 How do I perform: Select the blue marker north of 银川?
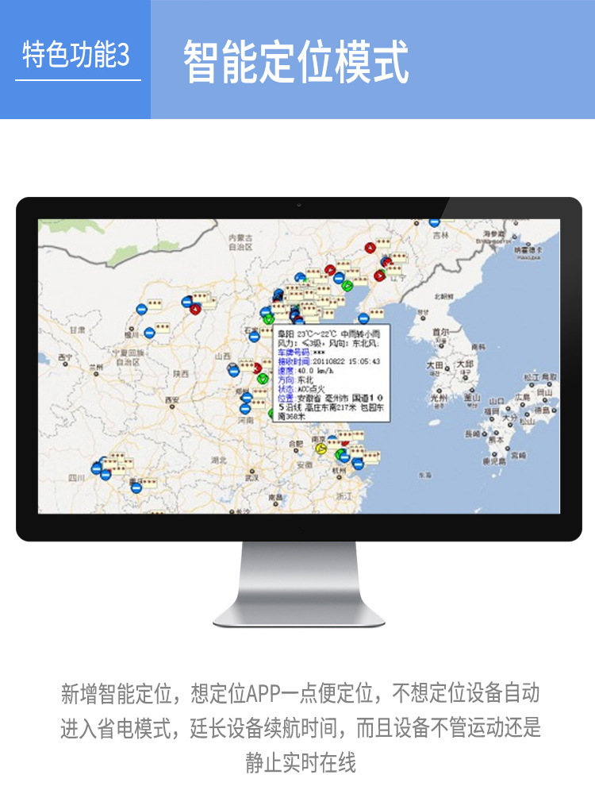142,308
